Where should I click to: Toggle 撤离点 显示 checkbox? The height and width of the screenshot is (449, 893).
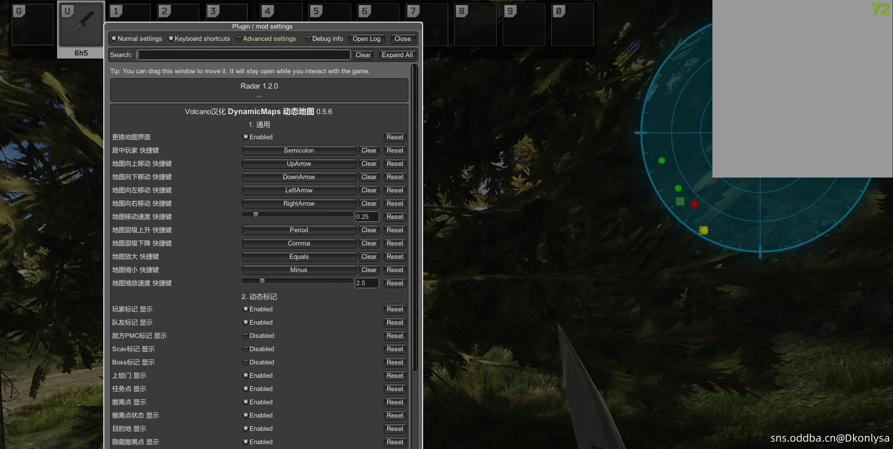tap(258, 402)
